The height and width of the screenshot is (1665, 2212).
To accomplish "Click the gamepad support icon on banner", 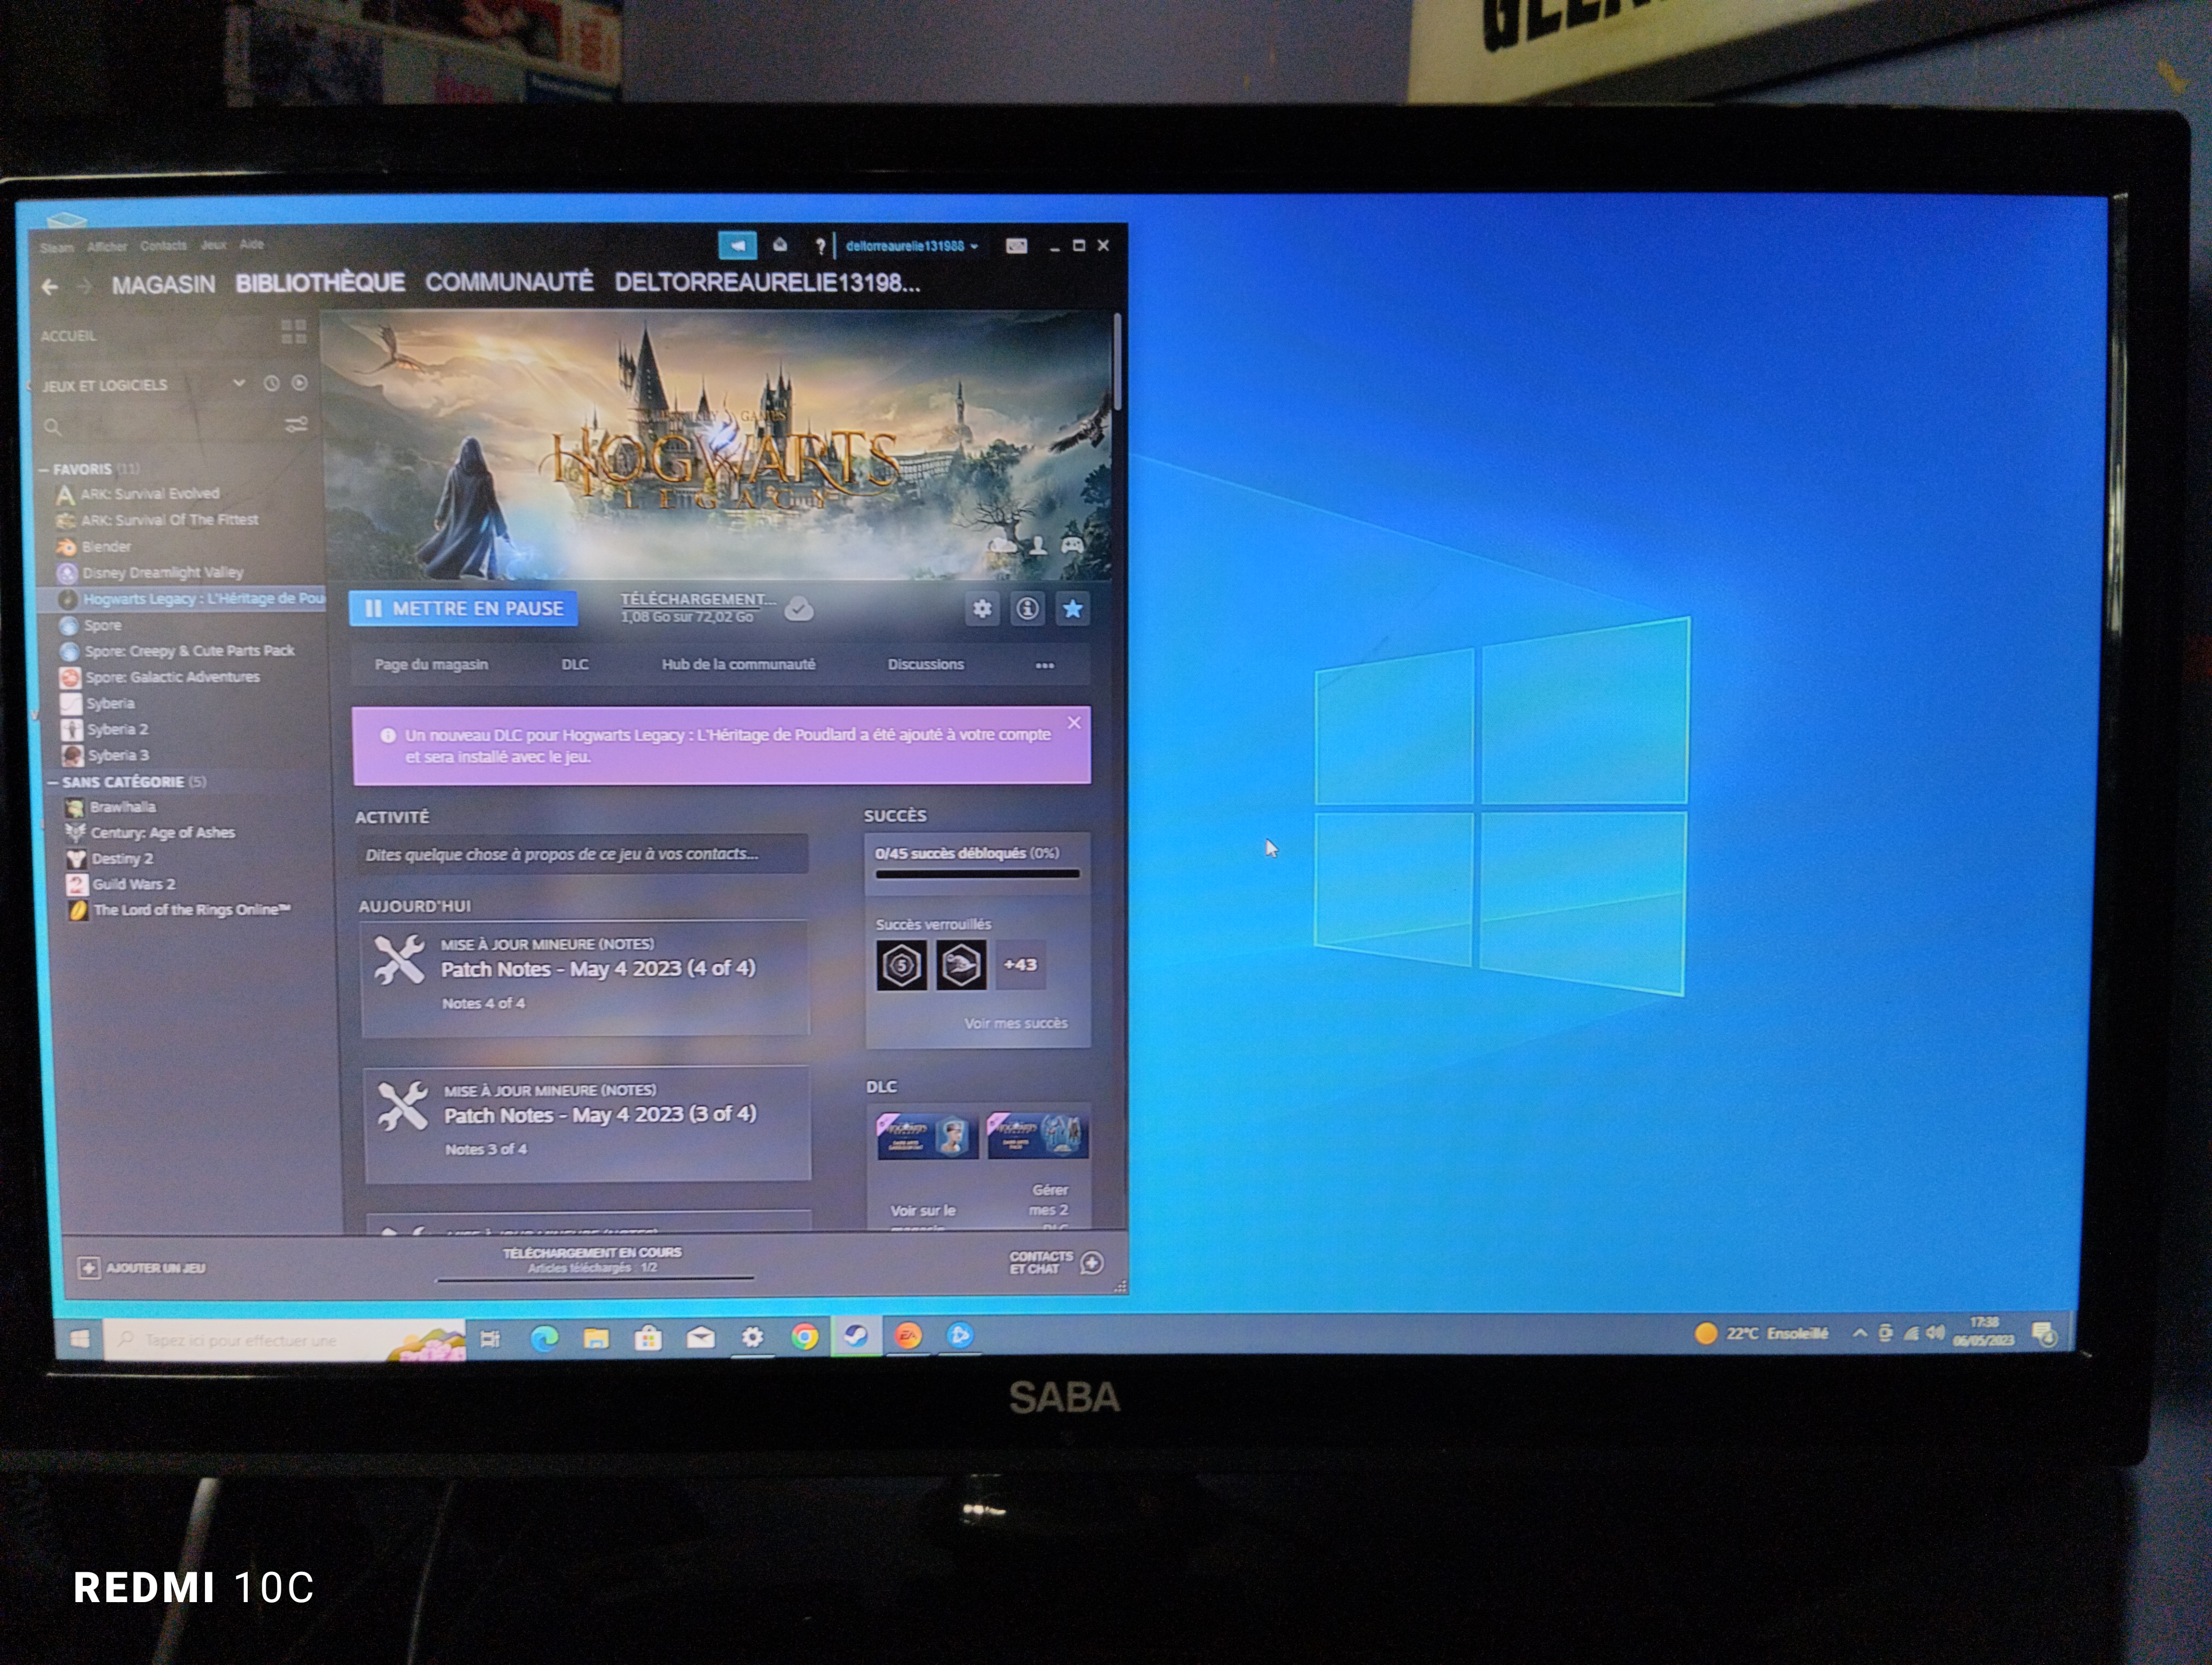I will click(x=1072, y=546).
